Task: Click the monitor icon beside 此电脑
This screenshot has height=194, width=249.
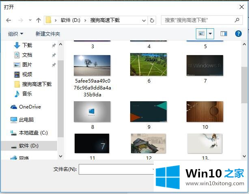Action: (x=14, y=120)
